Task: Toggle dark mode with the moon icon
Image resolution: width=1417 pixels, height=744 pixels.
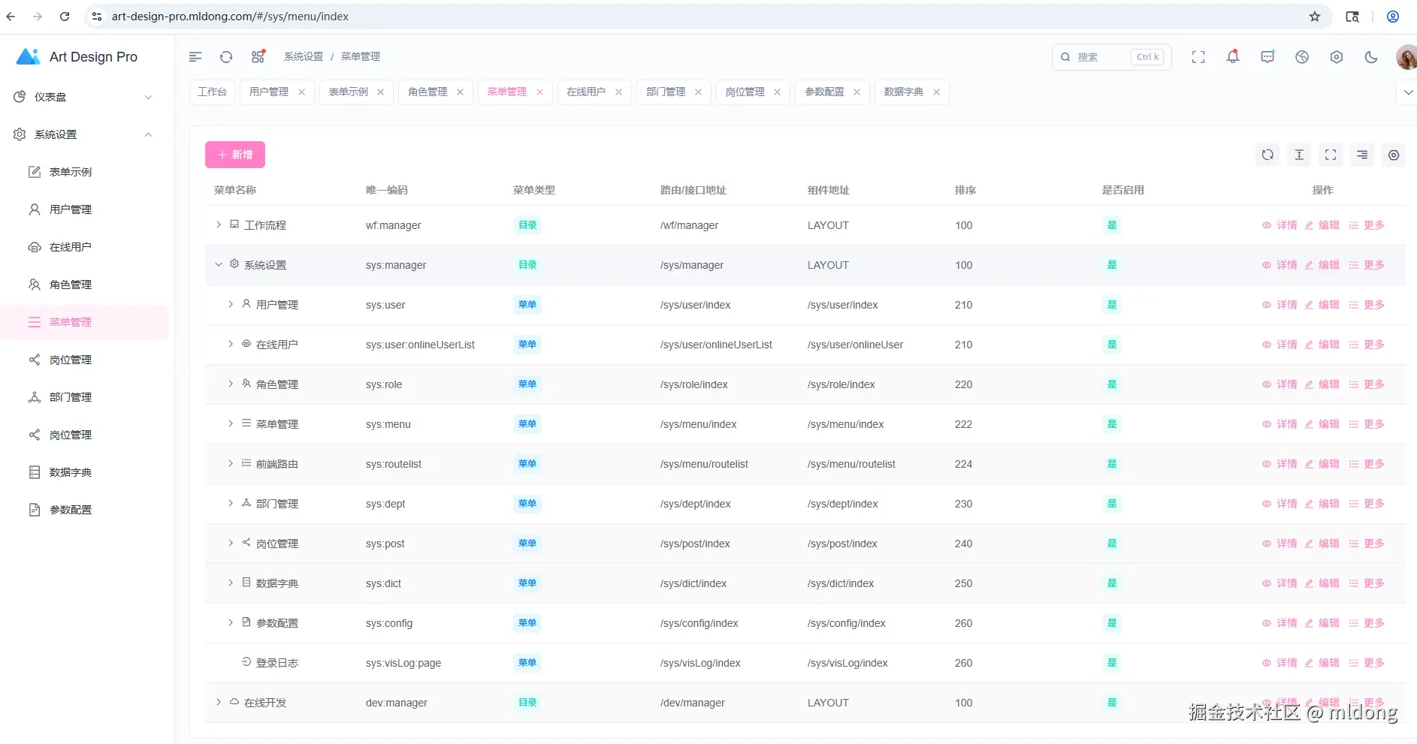Action: [1371, 57]
